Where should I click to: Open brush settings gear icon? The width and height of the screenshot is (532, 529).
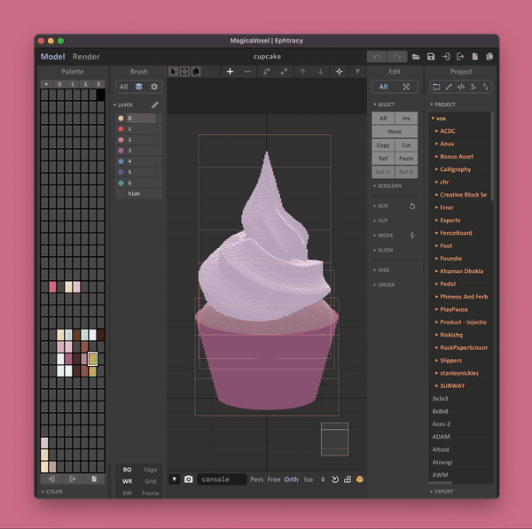pos(154,87)
